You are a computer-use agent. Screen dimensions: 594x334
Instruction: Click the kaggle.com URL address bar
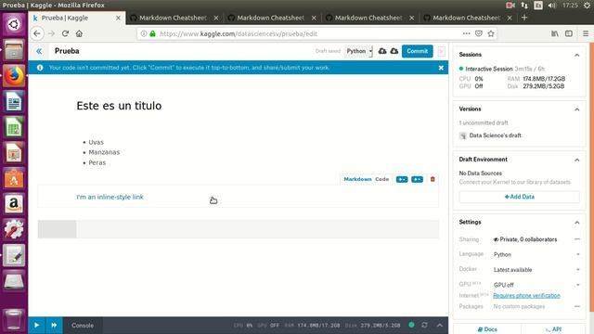[303, 33]
